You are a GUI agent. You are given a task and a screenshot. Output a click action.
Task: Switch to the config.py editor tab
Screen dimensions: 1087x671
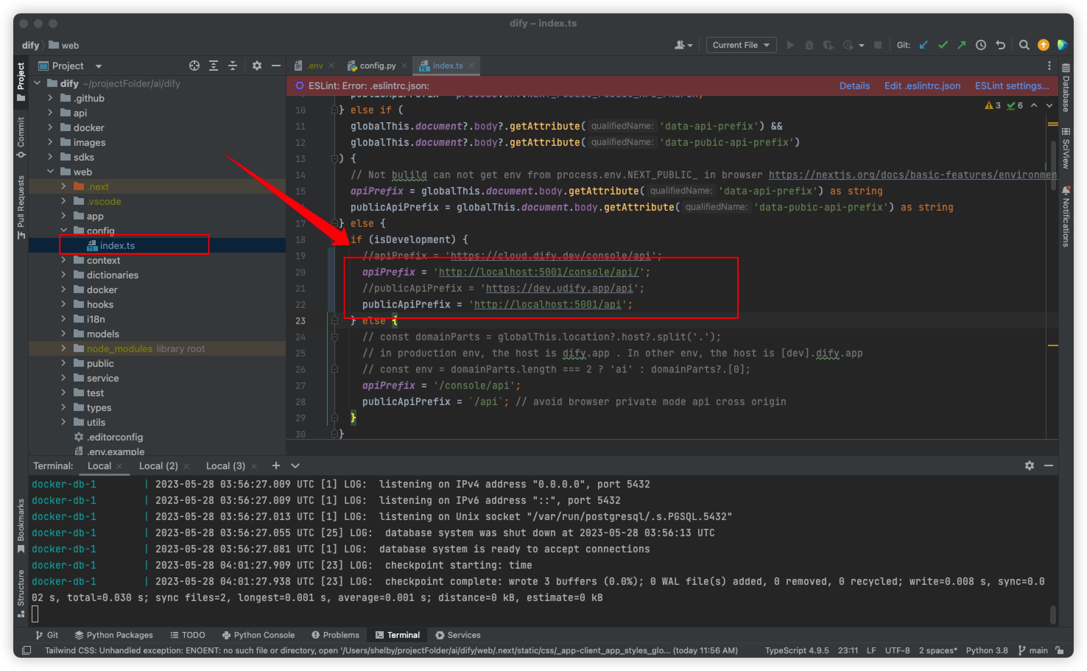[x=377, y=65]
